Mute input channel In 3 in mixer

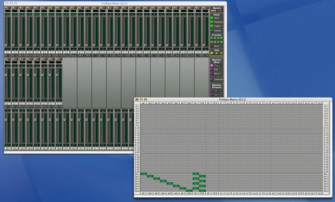click(21, 8)
